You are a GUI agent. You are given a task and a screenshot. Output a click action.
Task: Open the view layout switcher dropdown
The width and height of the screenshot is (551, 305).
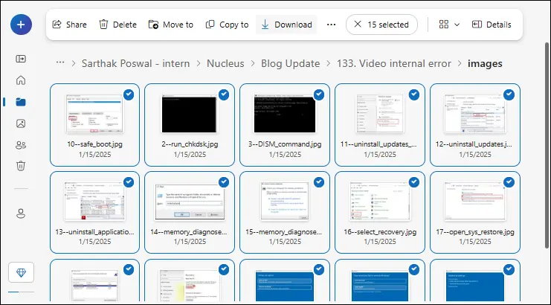click(x=449, y=25)
